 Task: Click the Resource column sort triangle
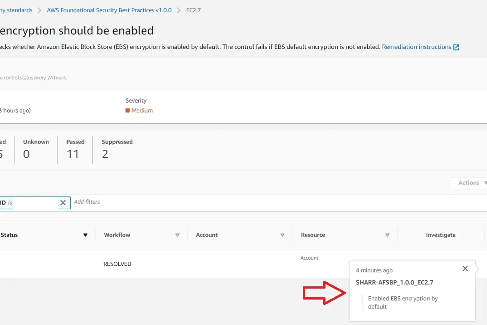387,235
